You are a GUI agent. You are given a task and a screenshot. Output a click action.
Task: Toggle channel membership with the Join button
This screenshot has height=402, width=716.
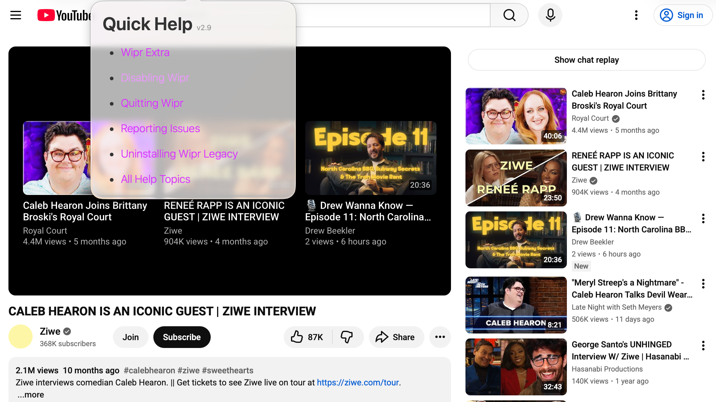pyautogui.click(x=130, y=337)
